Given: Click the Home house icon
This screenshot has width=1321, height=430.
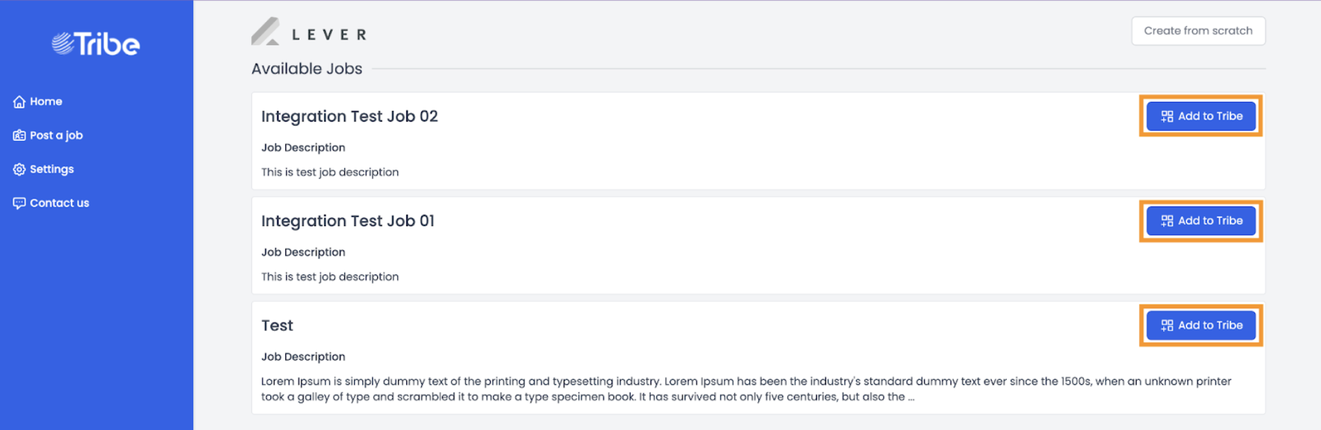Looking at the screenshot, I should (19, 102).
